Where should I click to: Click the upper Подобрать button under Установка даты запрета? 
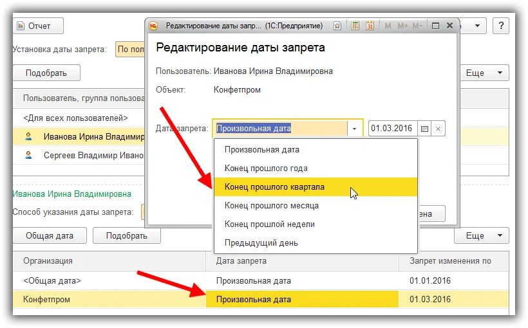(x=46, y=73)
